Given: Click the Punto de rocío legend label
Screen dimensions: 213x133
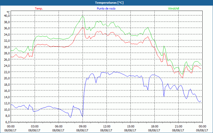Looking at the screenshot, I should [106, 9].
